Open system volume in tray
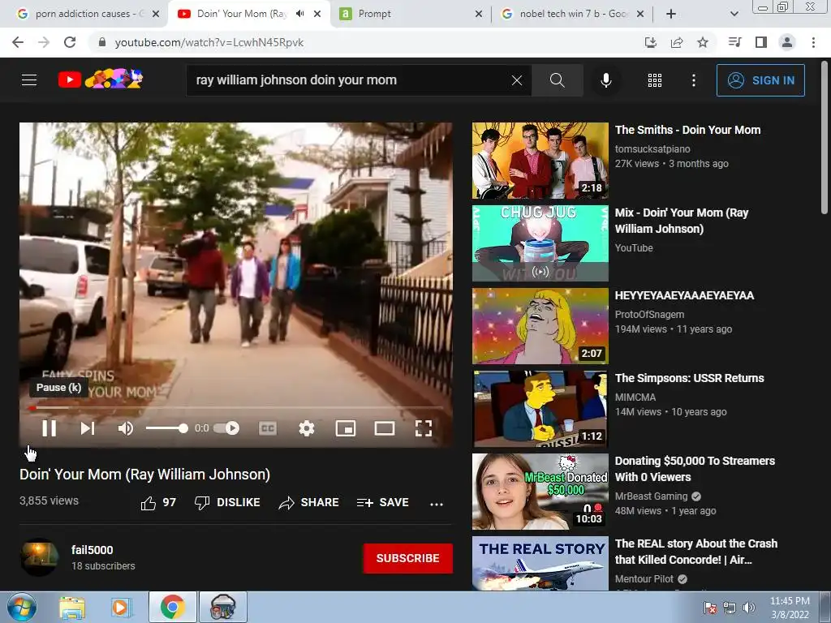 749,608
